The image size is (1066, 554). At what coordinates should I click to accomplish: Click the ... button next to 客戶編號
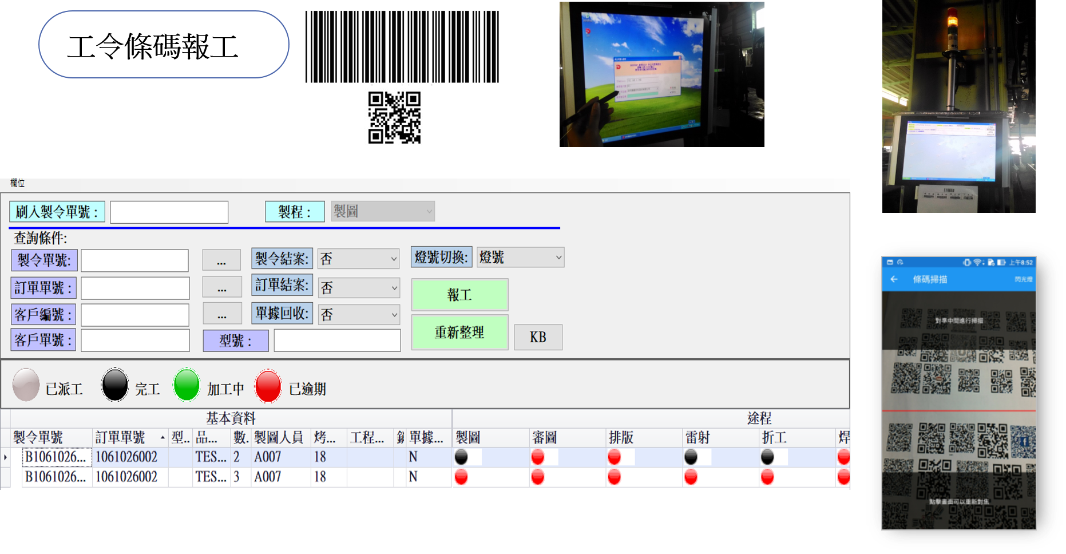(221, 314)
